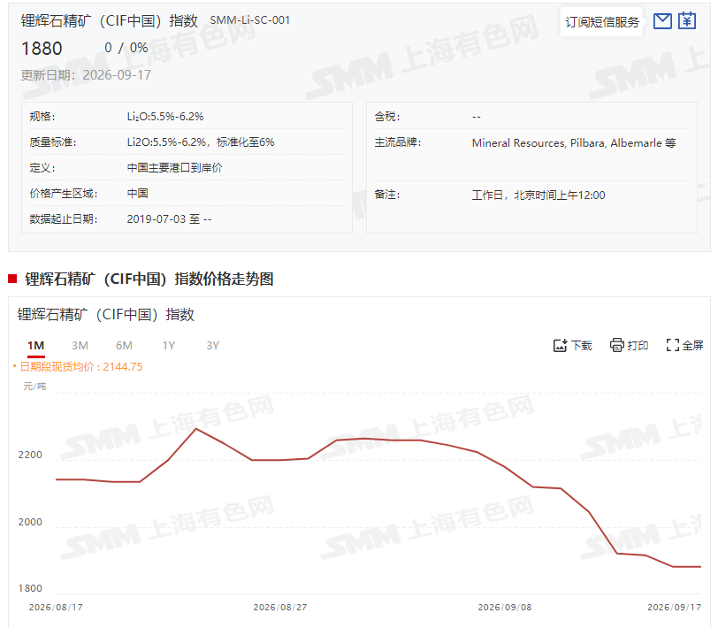
Task: Click the envelope email subscription icon
Action: coord(662,21)
